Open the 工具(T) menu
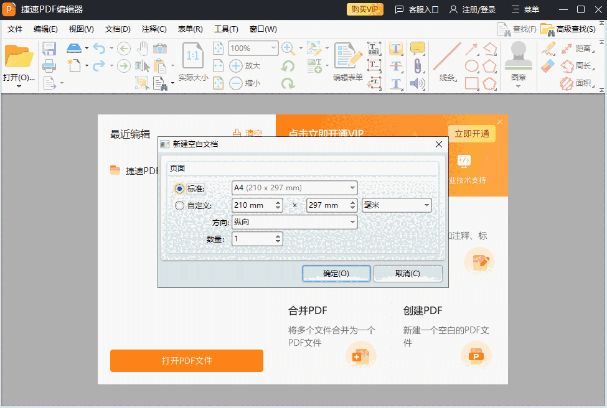Image resolution: width=607 pixels, height=408 pixels. click(227, 29)
